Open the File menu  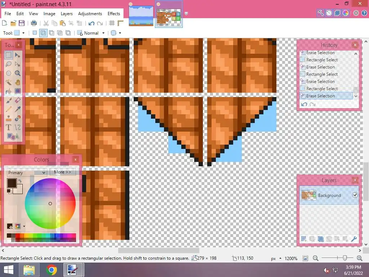(x=8, y=14)
